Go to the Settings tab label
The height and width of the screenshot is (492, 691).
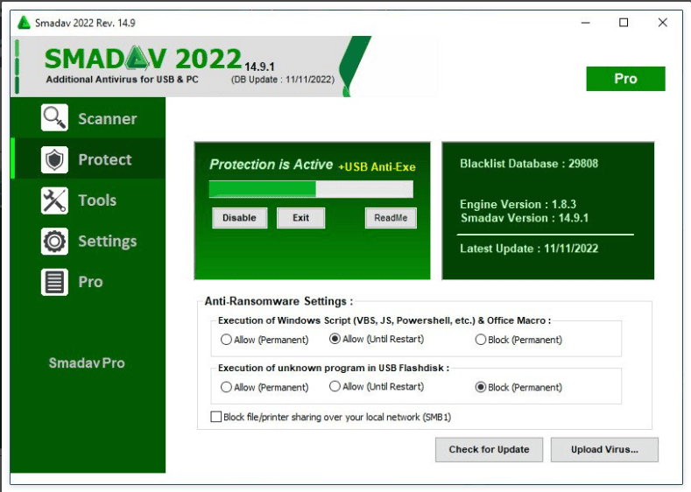[108, 242]
